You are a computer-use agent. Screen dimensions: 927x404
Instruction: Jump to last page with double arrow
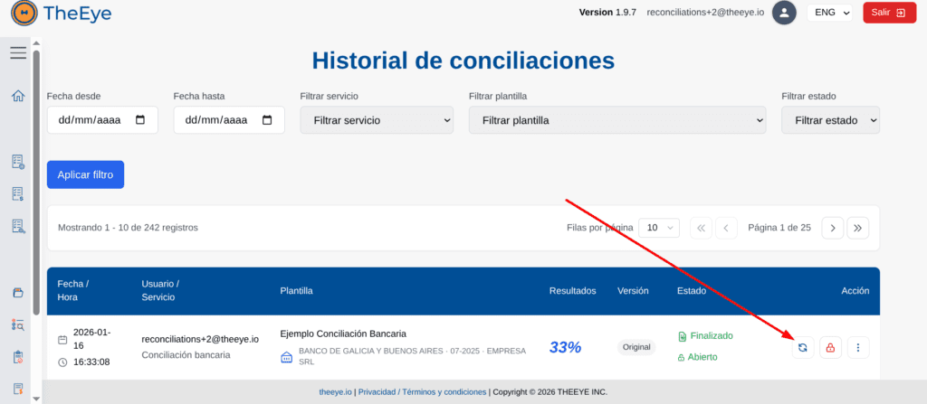tap(858, 228)
